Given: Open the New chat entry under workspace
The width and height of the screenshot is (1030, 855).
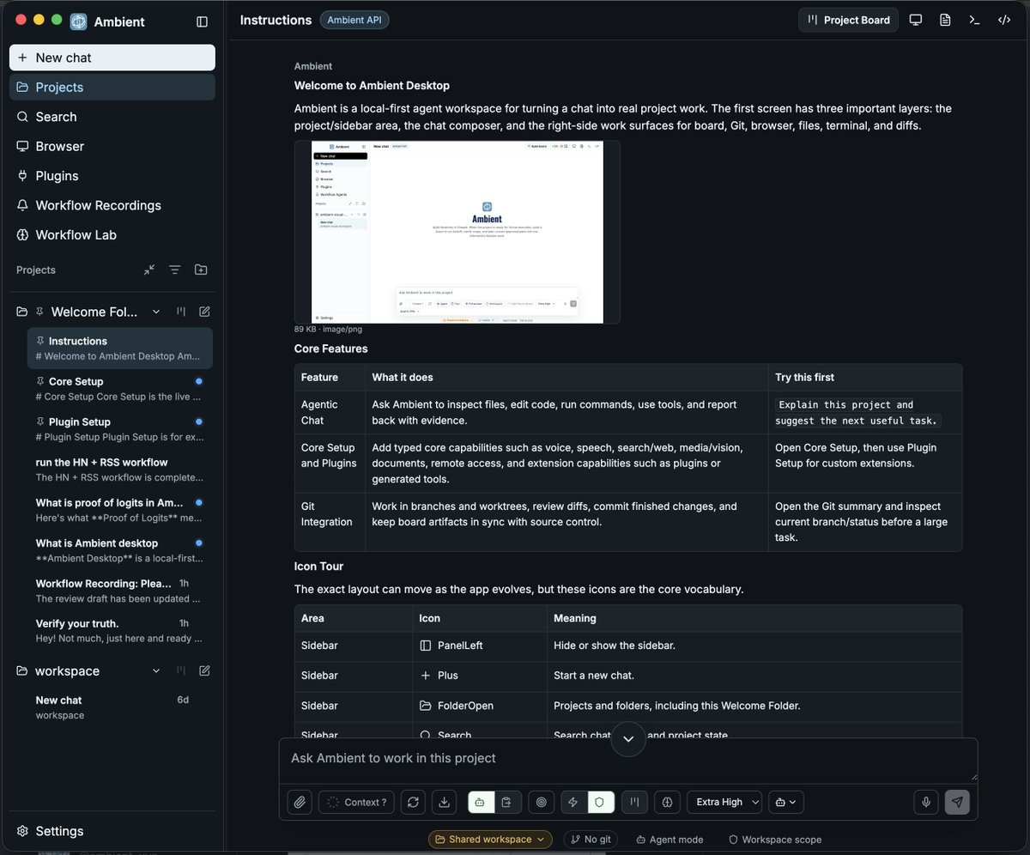Looking at the screenshot, I should coord(119,706).
